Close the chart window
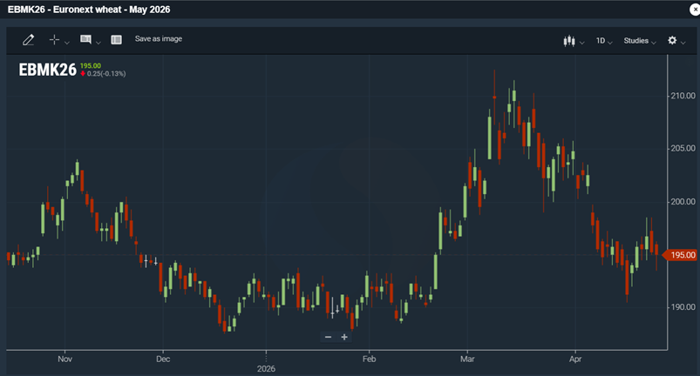Screen dimensions: 700x376 tap(695, 10)
